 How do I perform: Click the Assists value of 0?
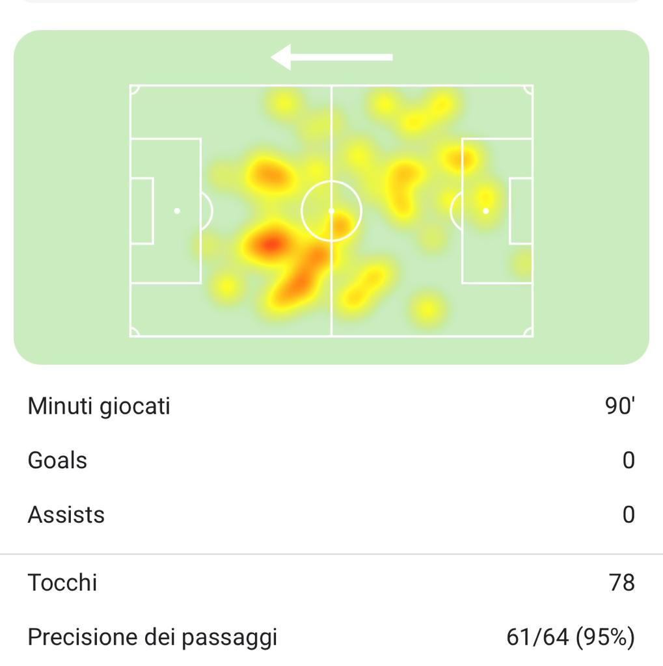click(x=628, y=514)
